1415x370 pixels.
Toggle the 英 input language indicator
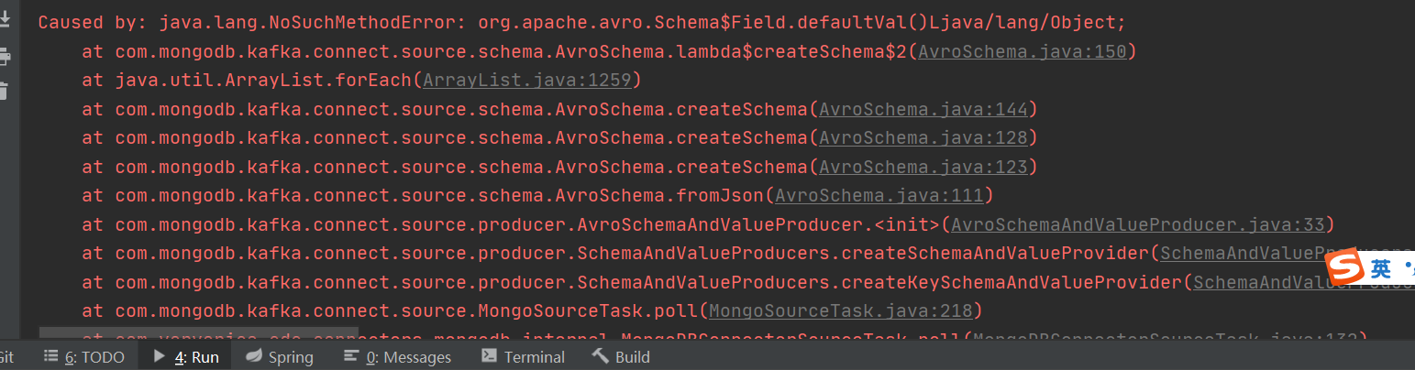tap(1381, 268)
